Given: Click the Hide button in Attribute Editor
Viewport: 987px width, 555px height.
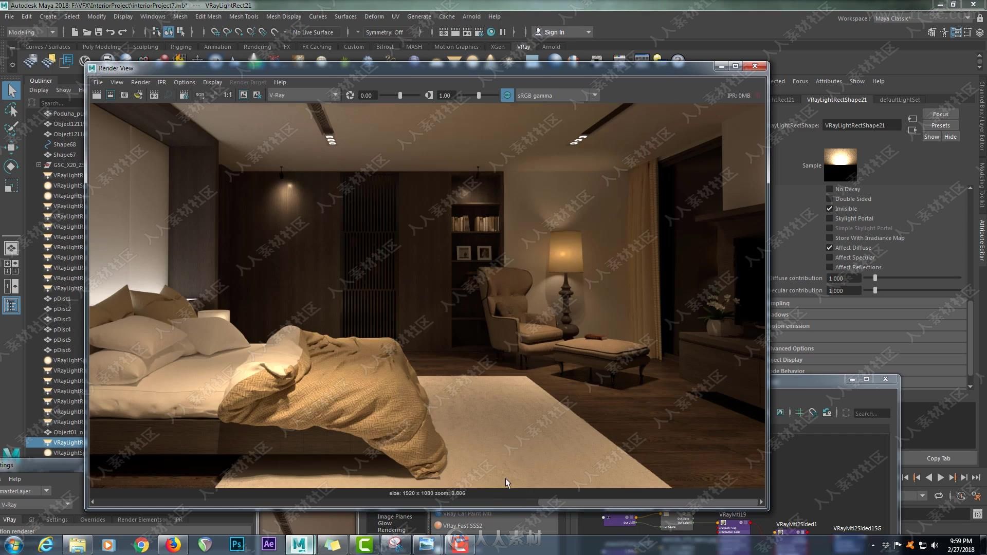Looking at the screenshot, I should click(x=950, y=137).
